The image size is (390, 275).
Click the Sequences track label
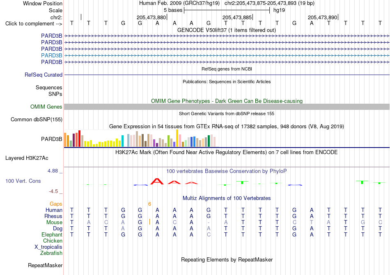click(49, 87)
